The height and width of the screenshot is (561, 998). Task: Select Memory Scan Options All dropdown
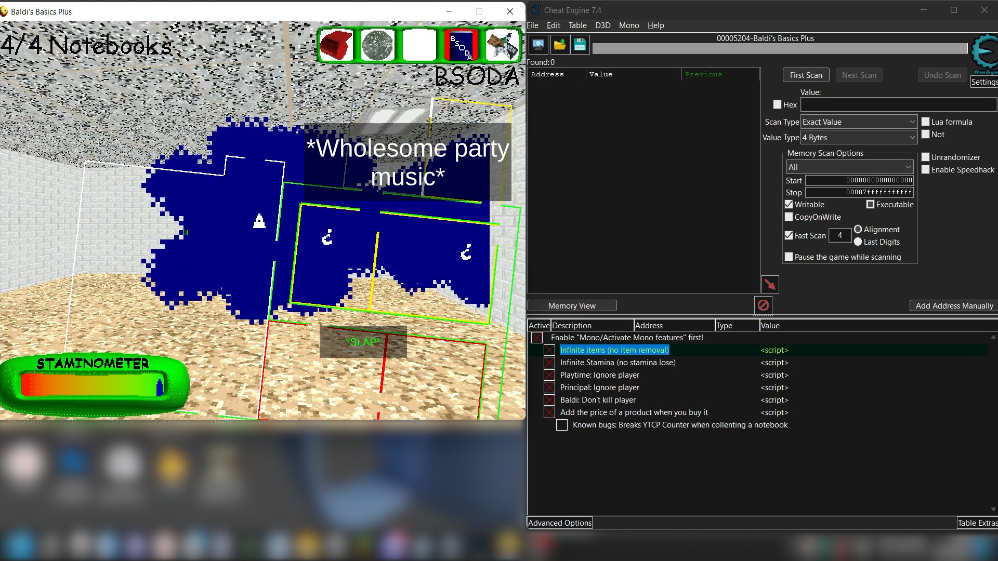(x=849, y=166)
